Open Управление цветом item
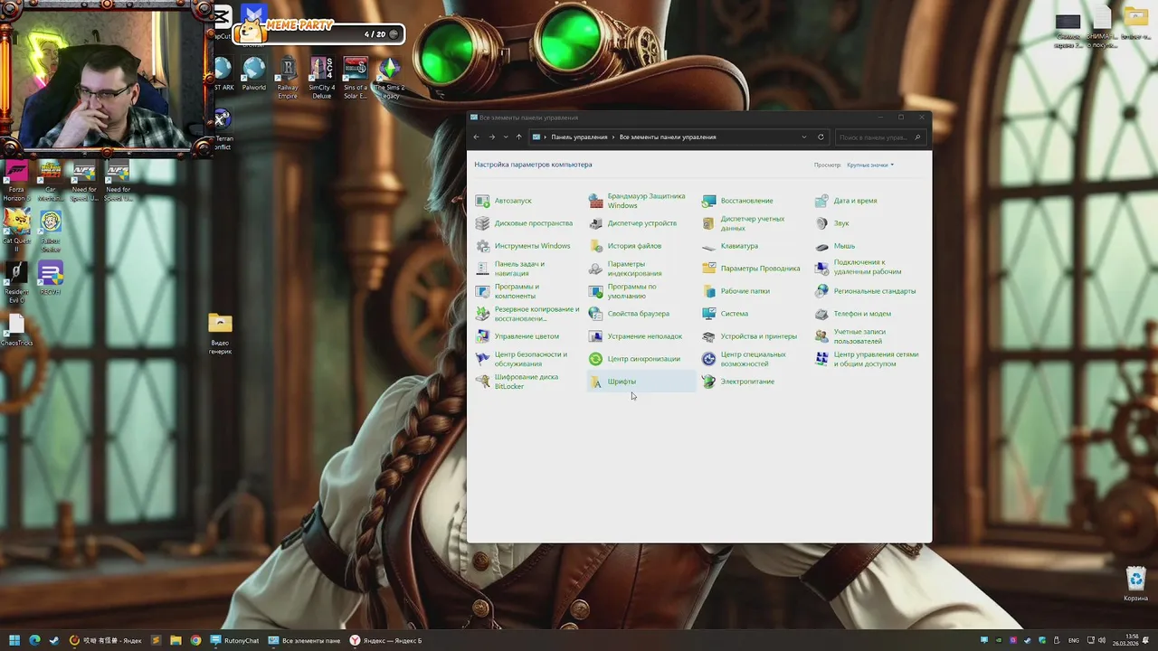The height and width of the screenshot is (651, 1158). (517, 336)
